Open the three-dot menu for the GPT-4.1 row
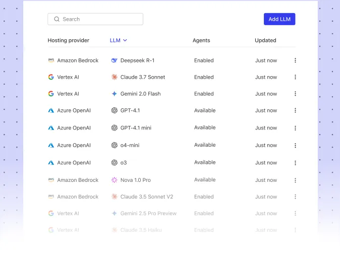 [x=295, y=110]
